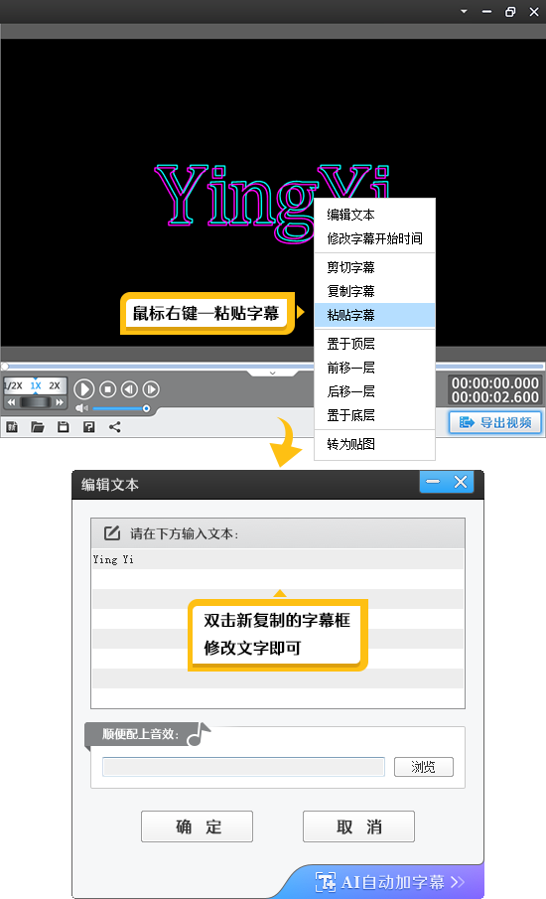Select 置于顶层 from the context menu
The height and width of the screenshot is (899, 546).
pyautogui.click(x=374, y=344)
